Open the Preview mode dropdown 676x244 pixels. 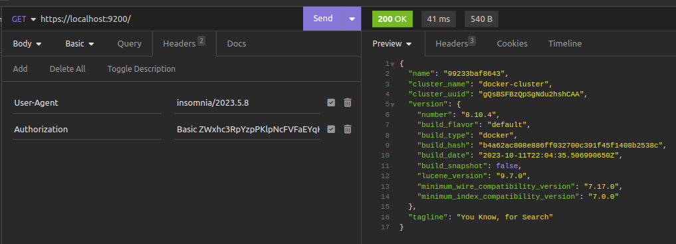tap(392, 43)
